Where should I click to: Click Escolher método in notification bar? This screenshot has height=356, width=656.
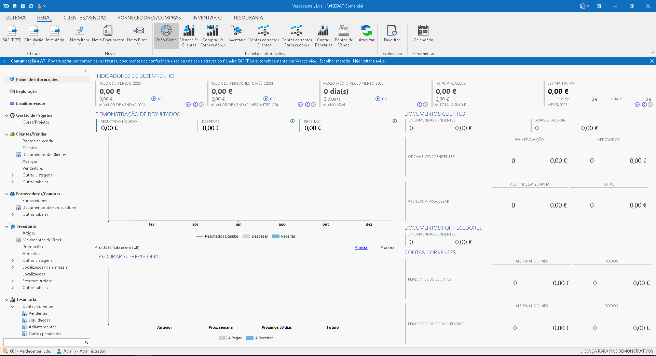click(334, 61)
